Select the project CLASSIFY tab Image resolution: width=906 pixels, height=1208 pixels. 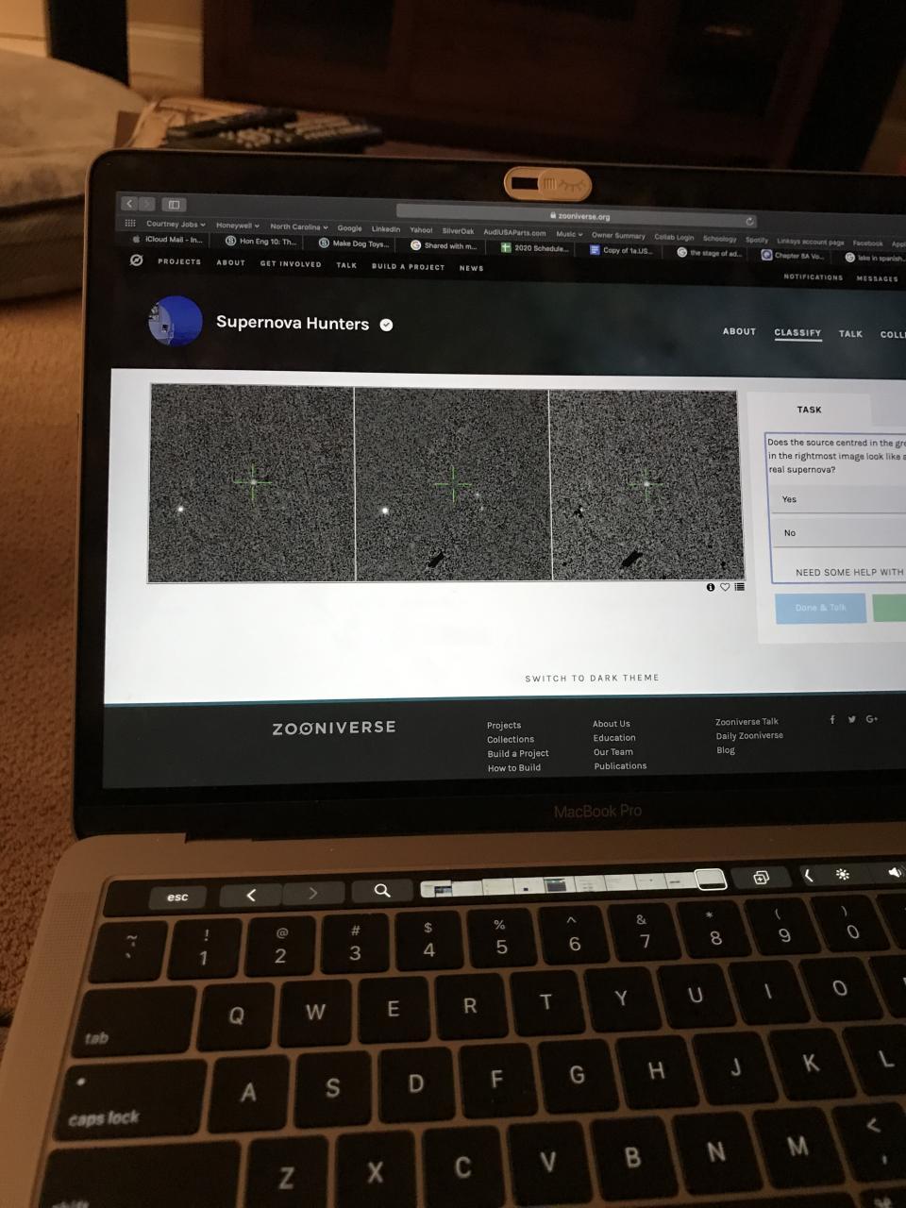pyautogui.click(x=797, y=332)
